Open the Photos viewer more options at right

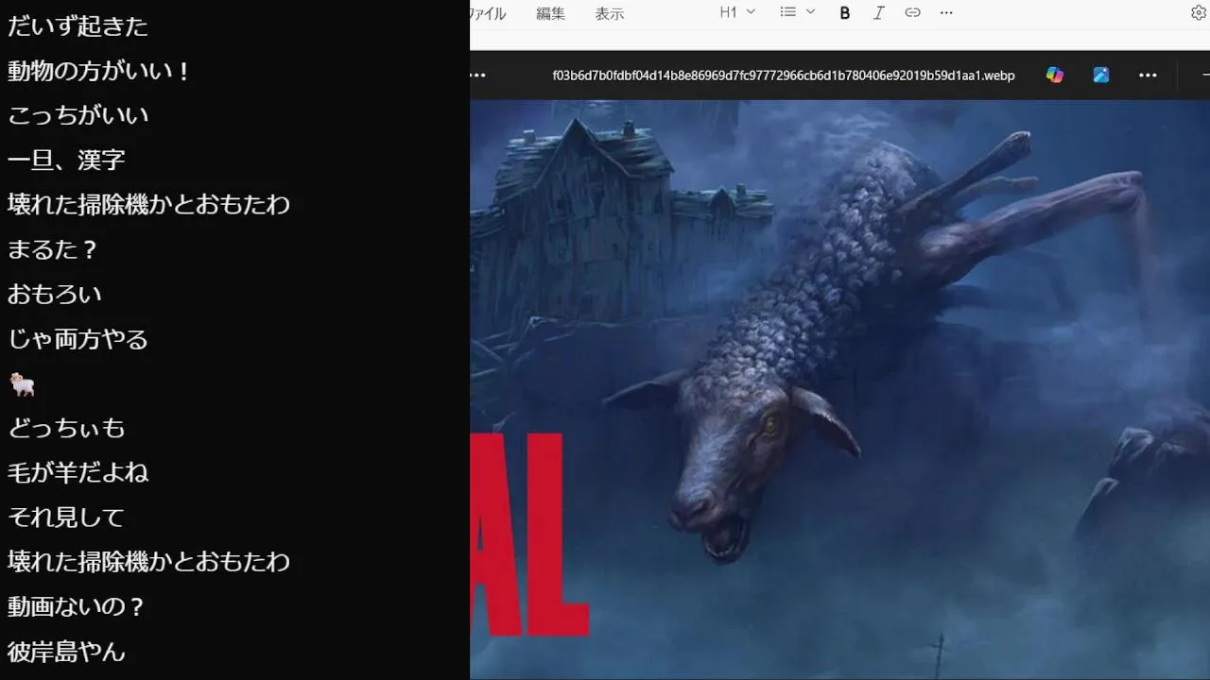click(1148, 75)
